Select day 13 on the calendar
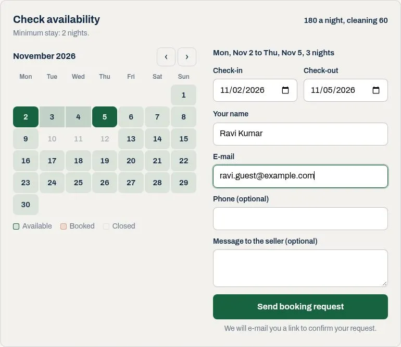 point(131,139)
